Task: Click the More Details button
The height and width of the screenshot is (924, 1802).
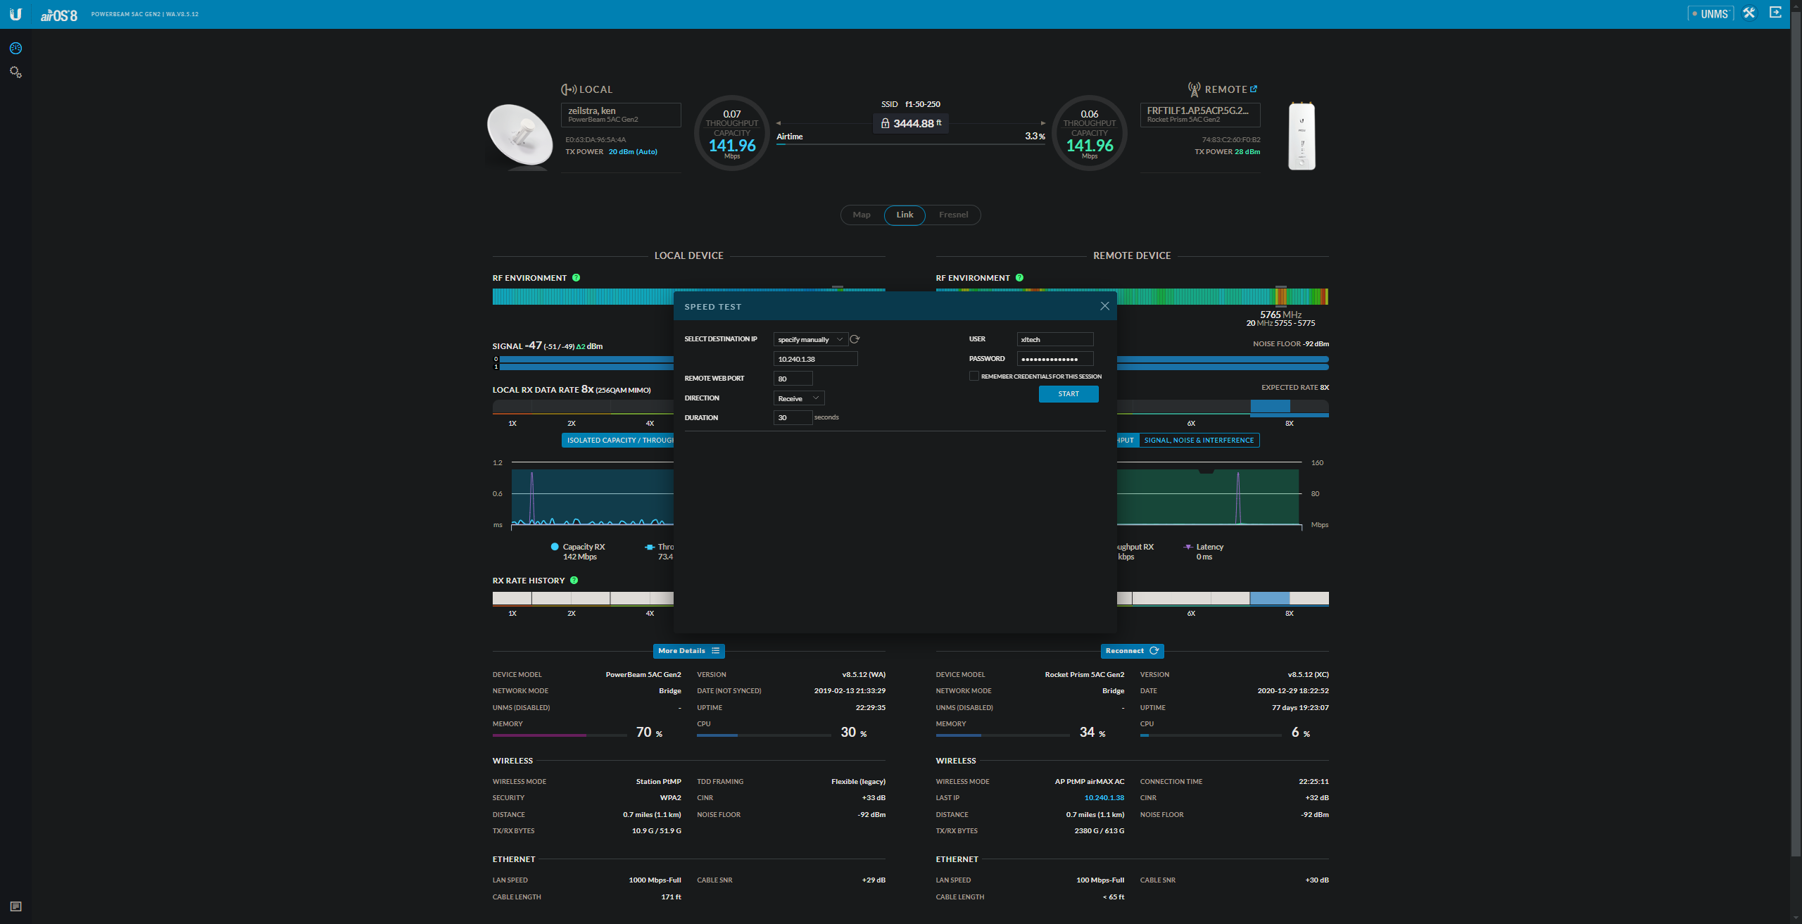Action: coord(688,651)
